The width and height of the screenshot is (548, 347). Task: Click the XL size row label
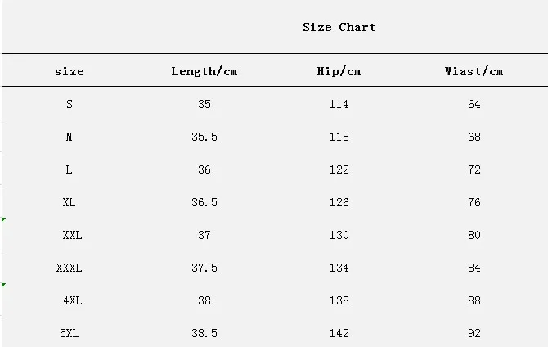tap(70, 202)
